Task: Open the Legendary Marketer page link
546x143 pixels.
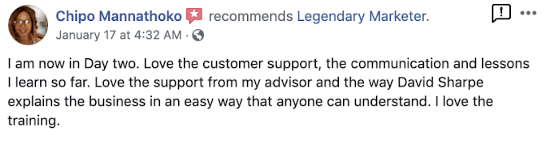Action: (362, 16)
